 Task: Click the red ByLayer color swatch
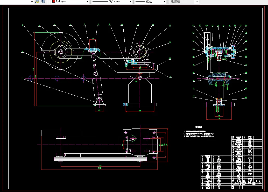[x=54, y=2]
